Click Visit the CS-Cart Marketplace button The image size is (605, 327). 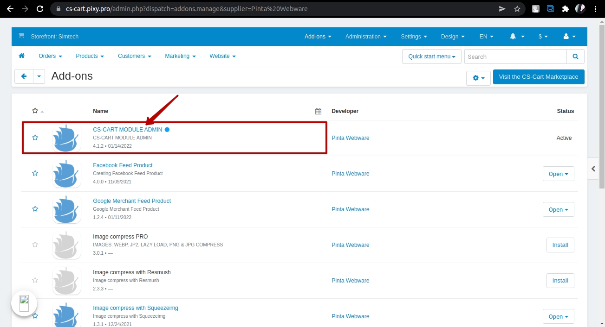point(538,77)
